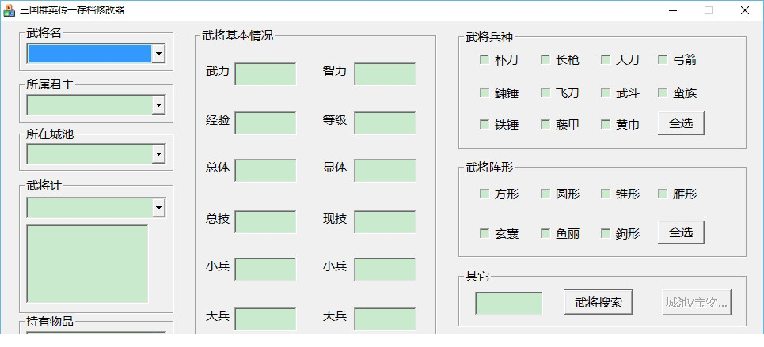Enable the 鱼丽 formation checkbox
The width and height of the screenshot is (764, 347).
545,234
